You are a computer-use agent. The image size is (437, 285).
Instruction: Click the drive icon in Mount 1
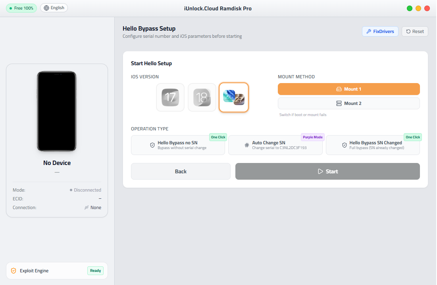pos(339,89)
